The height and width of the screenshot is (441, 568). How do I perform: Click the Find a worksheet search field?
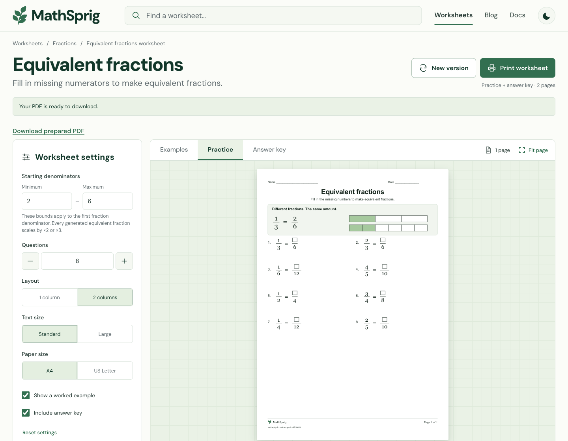click(273, 15)
